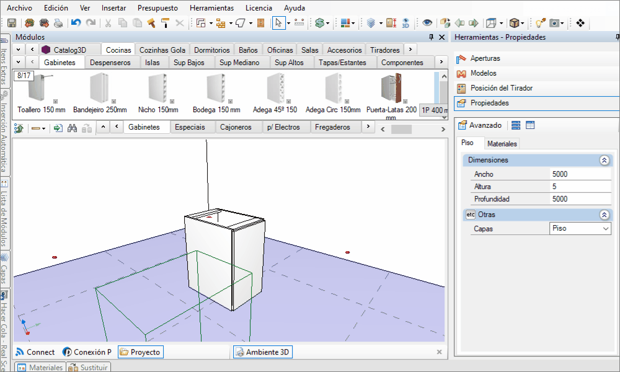Click the light bulb lighting icon
Screen dimensions: 620x372
click(x=540, y=23)
